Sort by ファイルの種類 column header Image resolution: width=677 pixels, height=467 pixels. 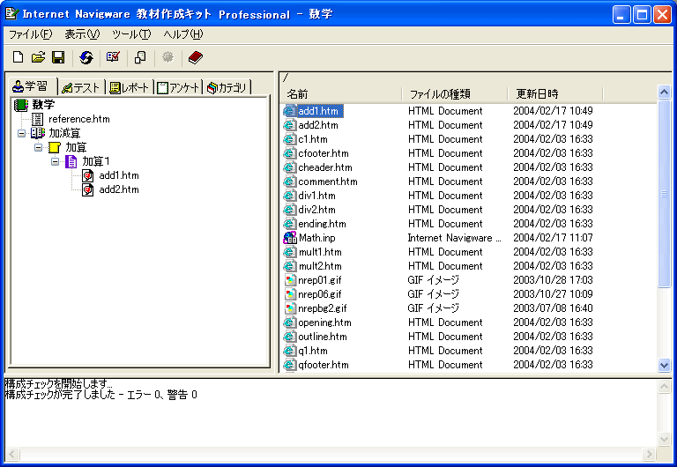(x=455, y=93)
